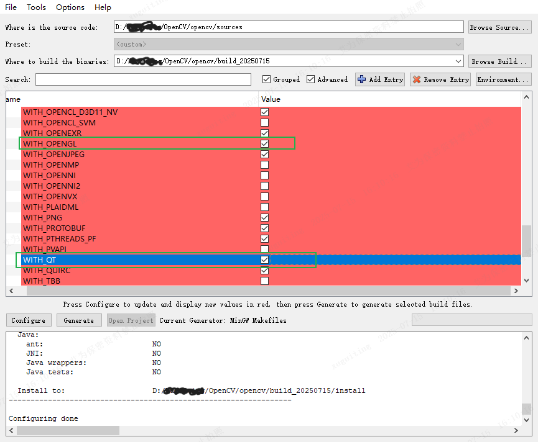The height and width of the screenshot is (442, 538).
Task: Toggle the WITH_QT checkbox
Action: [x=264, y=260]
